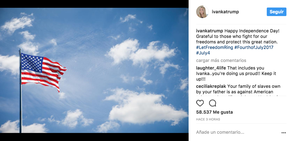Select the laughter_4life comment text

point(236,74)
